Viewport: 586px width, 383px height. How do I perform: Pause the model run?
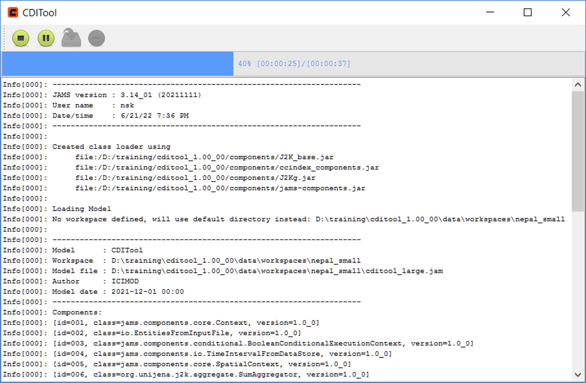click(46, 38)
